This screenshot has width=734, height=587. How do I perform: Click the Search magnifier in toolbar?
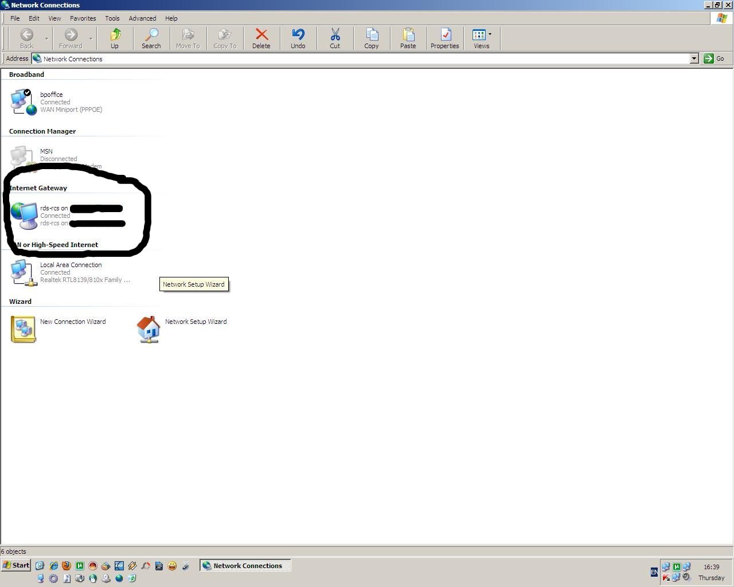(x=151, y=38)
